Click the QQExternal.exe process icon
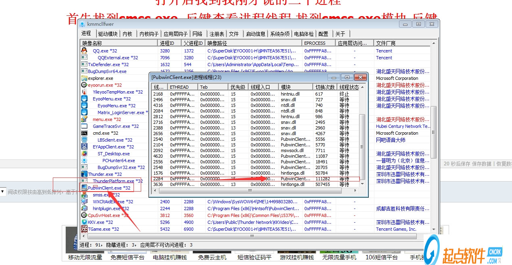 coord(84,58)
